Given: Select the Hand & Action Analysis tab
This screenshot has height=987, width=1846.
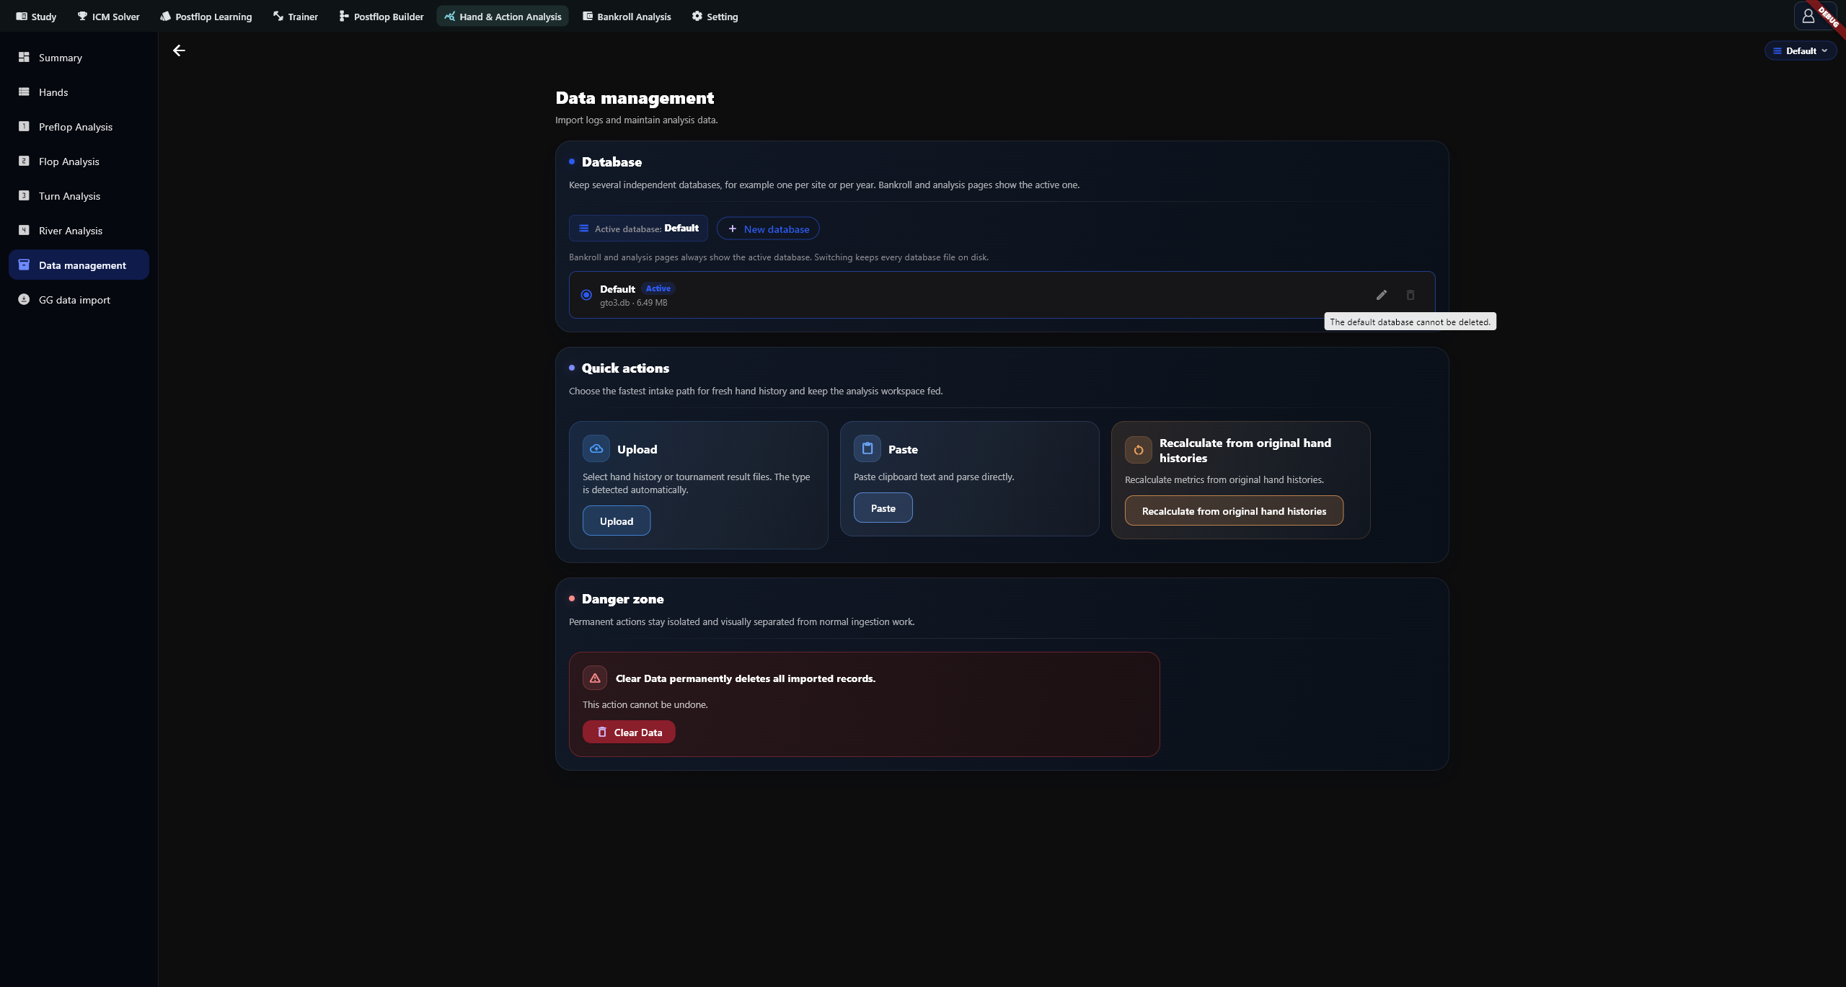Looking at the screenshot, I should (503, 16).
